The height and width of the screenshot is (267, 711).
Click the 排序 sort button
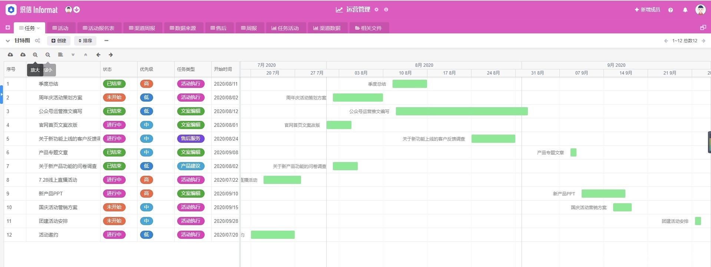click(85, 41)
